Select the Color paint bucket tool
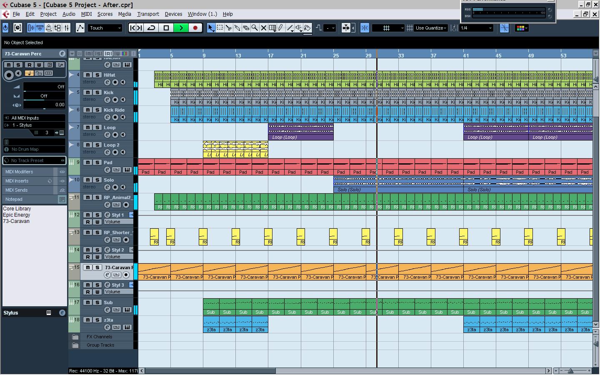Viewport: 600px width, 375px height. click(x=307, y=28)
